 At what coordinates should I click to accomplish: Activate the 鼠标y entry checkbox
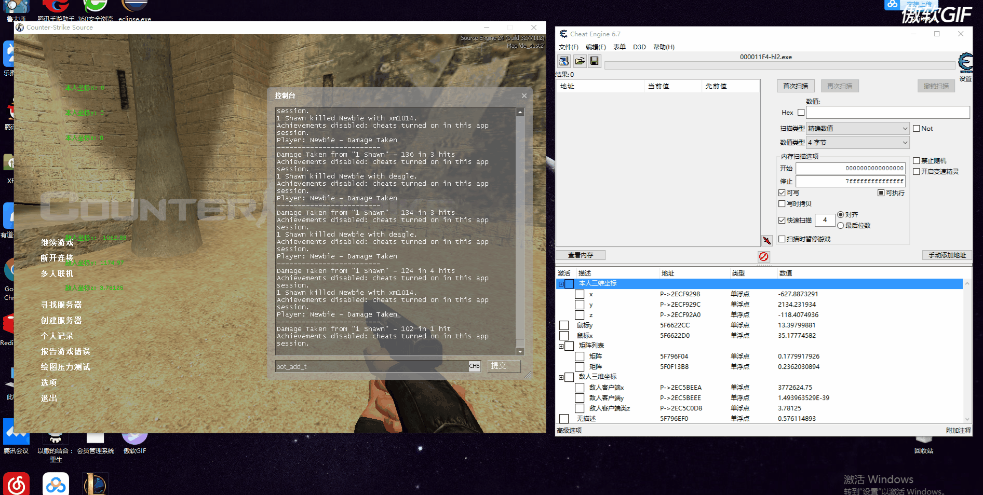click(x=564, y=325)
